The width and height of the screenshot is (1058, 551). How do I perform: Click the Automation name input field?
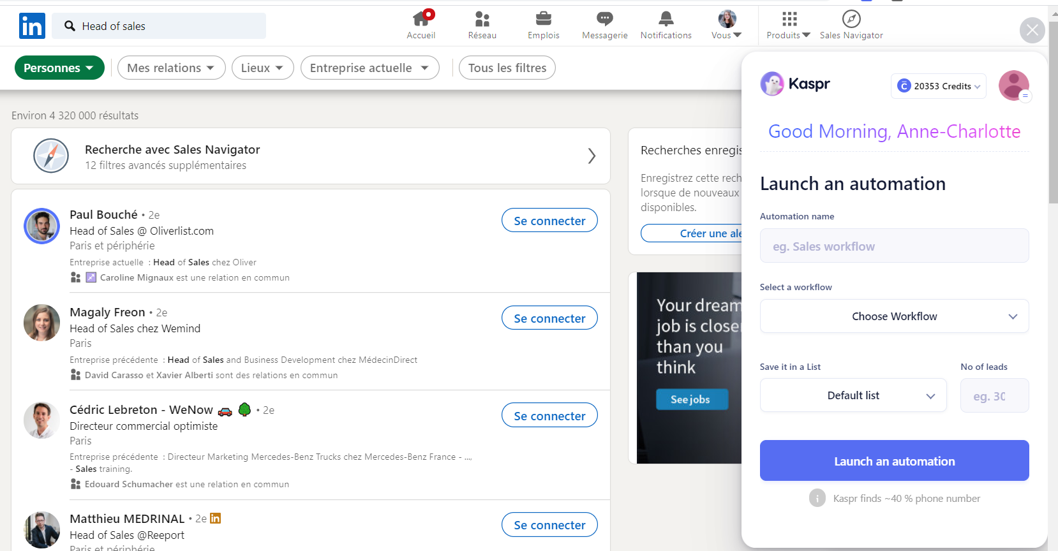894,246
